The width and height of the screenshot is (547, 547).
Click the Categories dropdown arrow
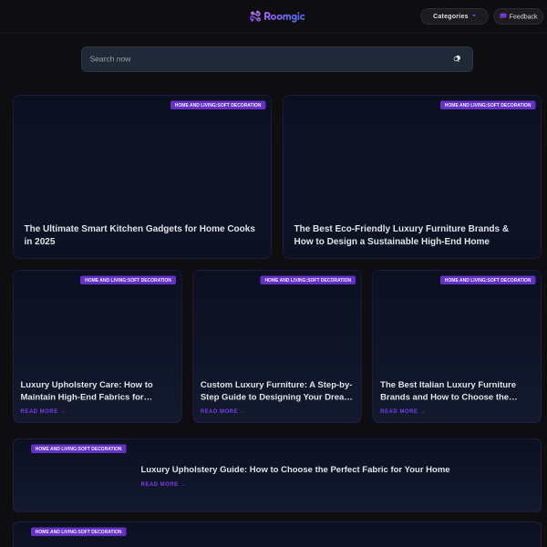coord(474,15)
